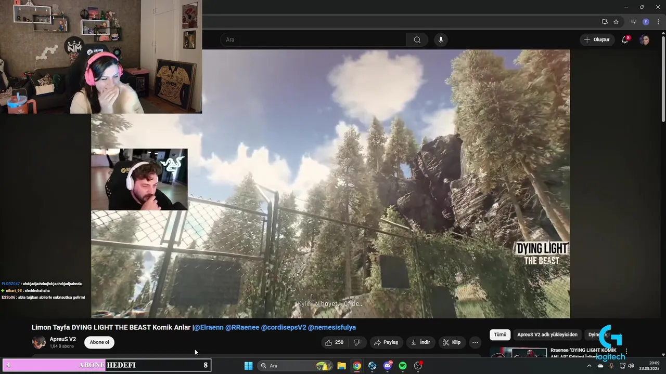Show hidden system tray icons chevron
The image size is (666, 374).
pyautogui.click(x=589, y=366)
